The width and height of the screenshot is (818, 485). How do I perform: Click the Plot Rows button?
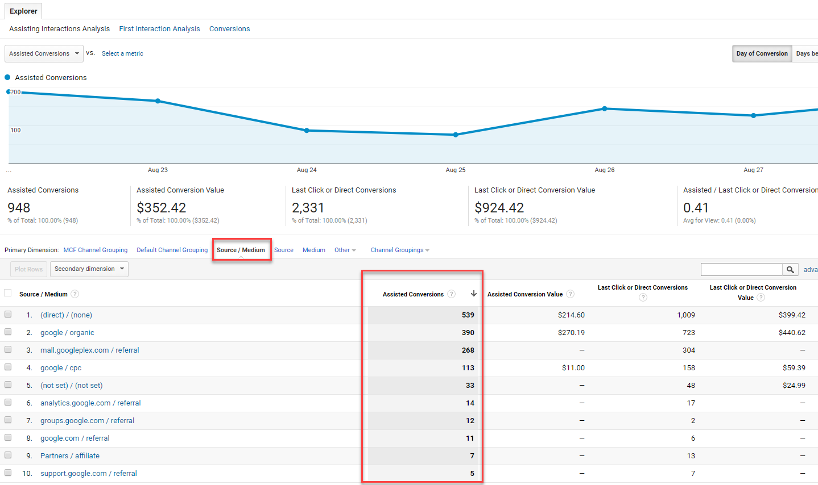point(28,269)
